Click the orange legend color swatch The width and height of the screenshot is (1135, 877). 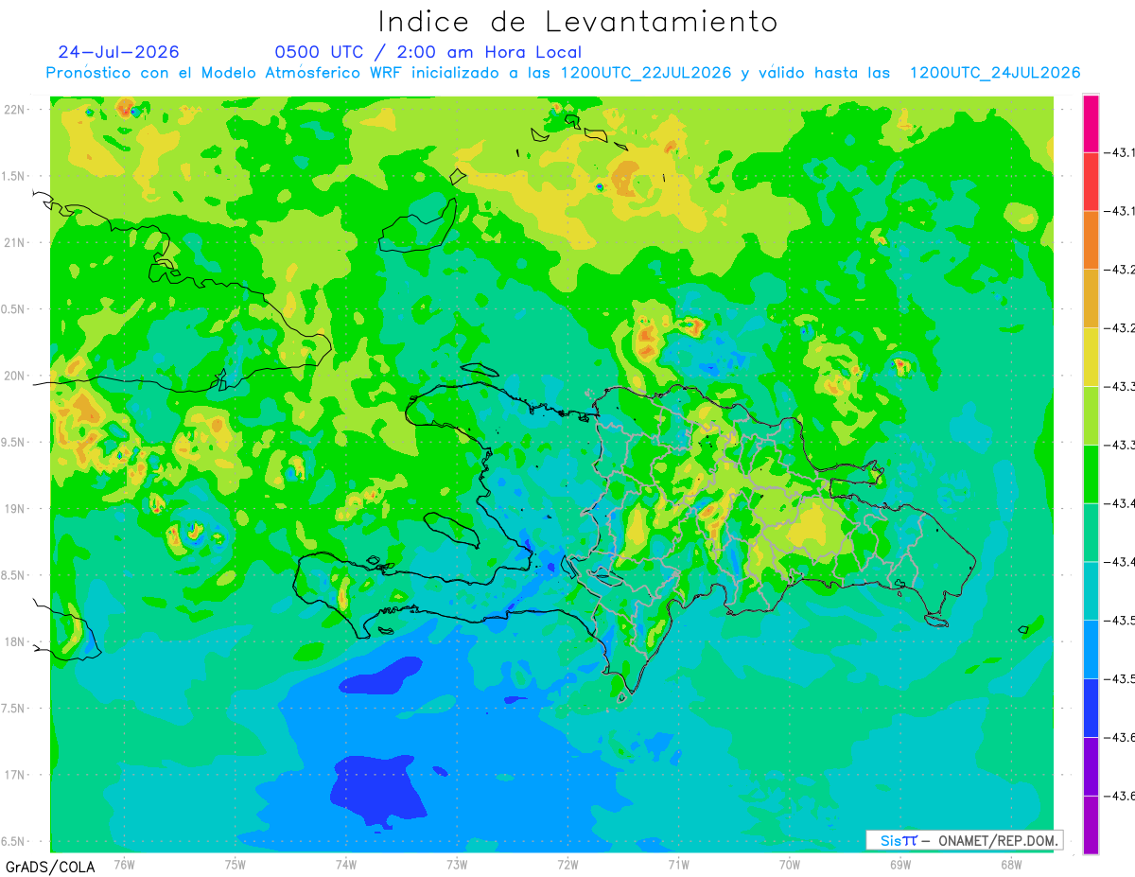click(x=1091, y=240)
